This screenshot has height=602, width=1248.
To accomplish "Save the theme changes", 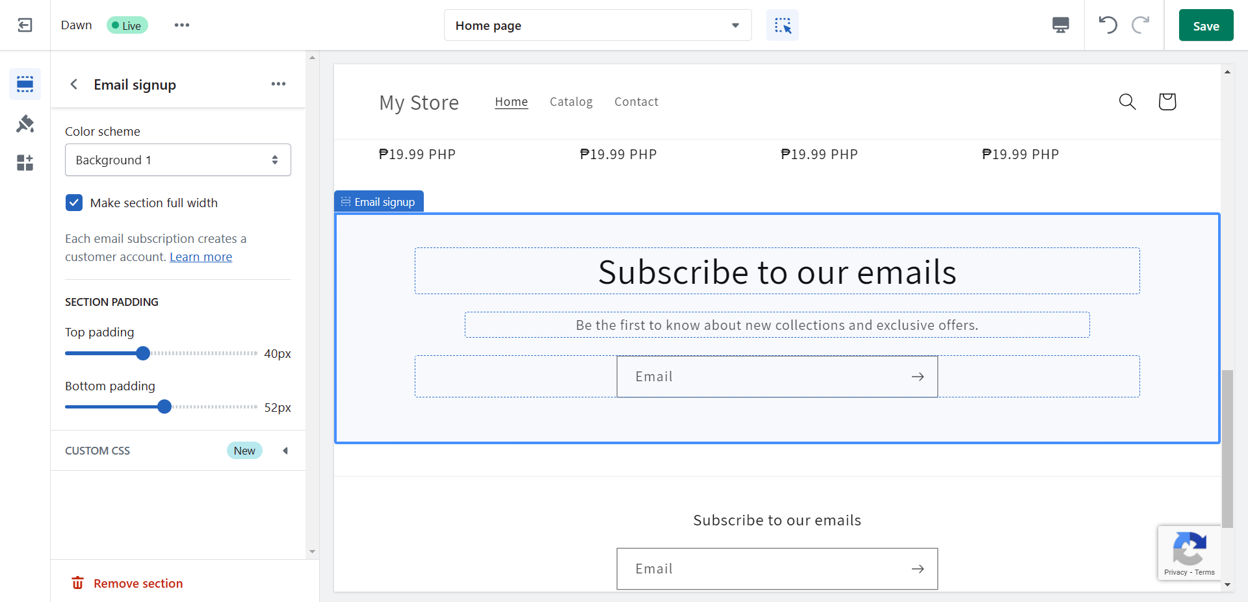I will point(1206,25).
